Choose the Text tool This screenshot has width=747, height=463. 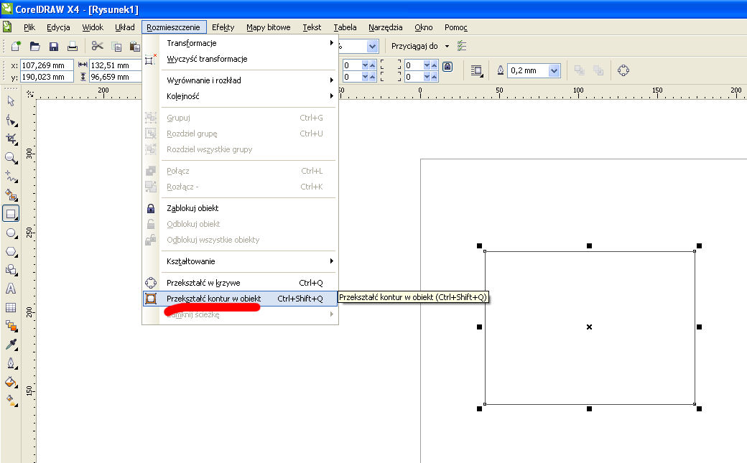pos(11,289)
